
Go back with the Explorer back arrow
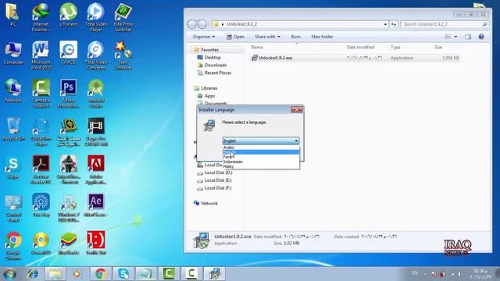(191, 24)
